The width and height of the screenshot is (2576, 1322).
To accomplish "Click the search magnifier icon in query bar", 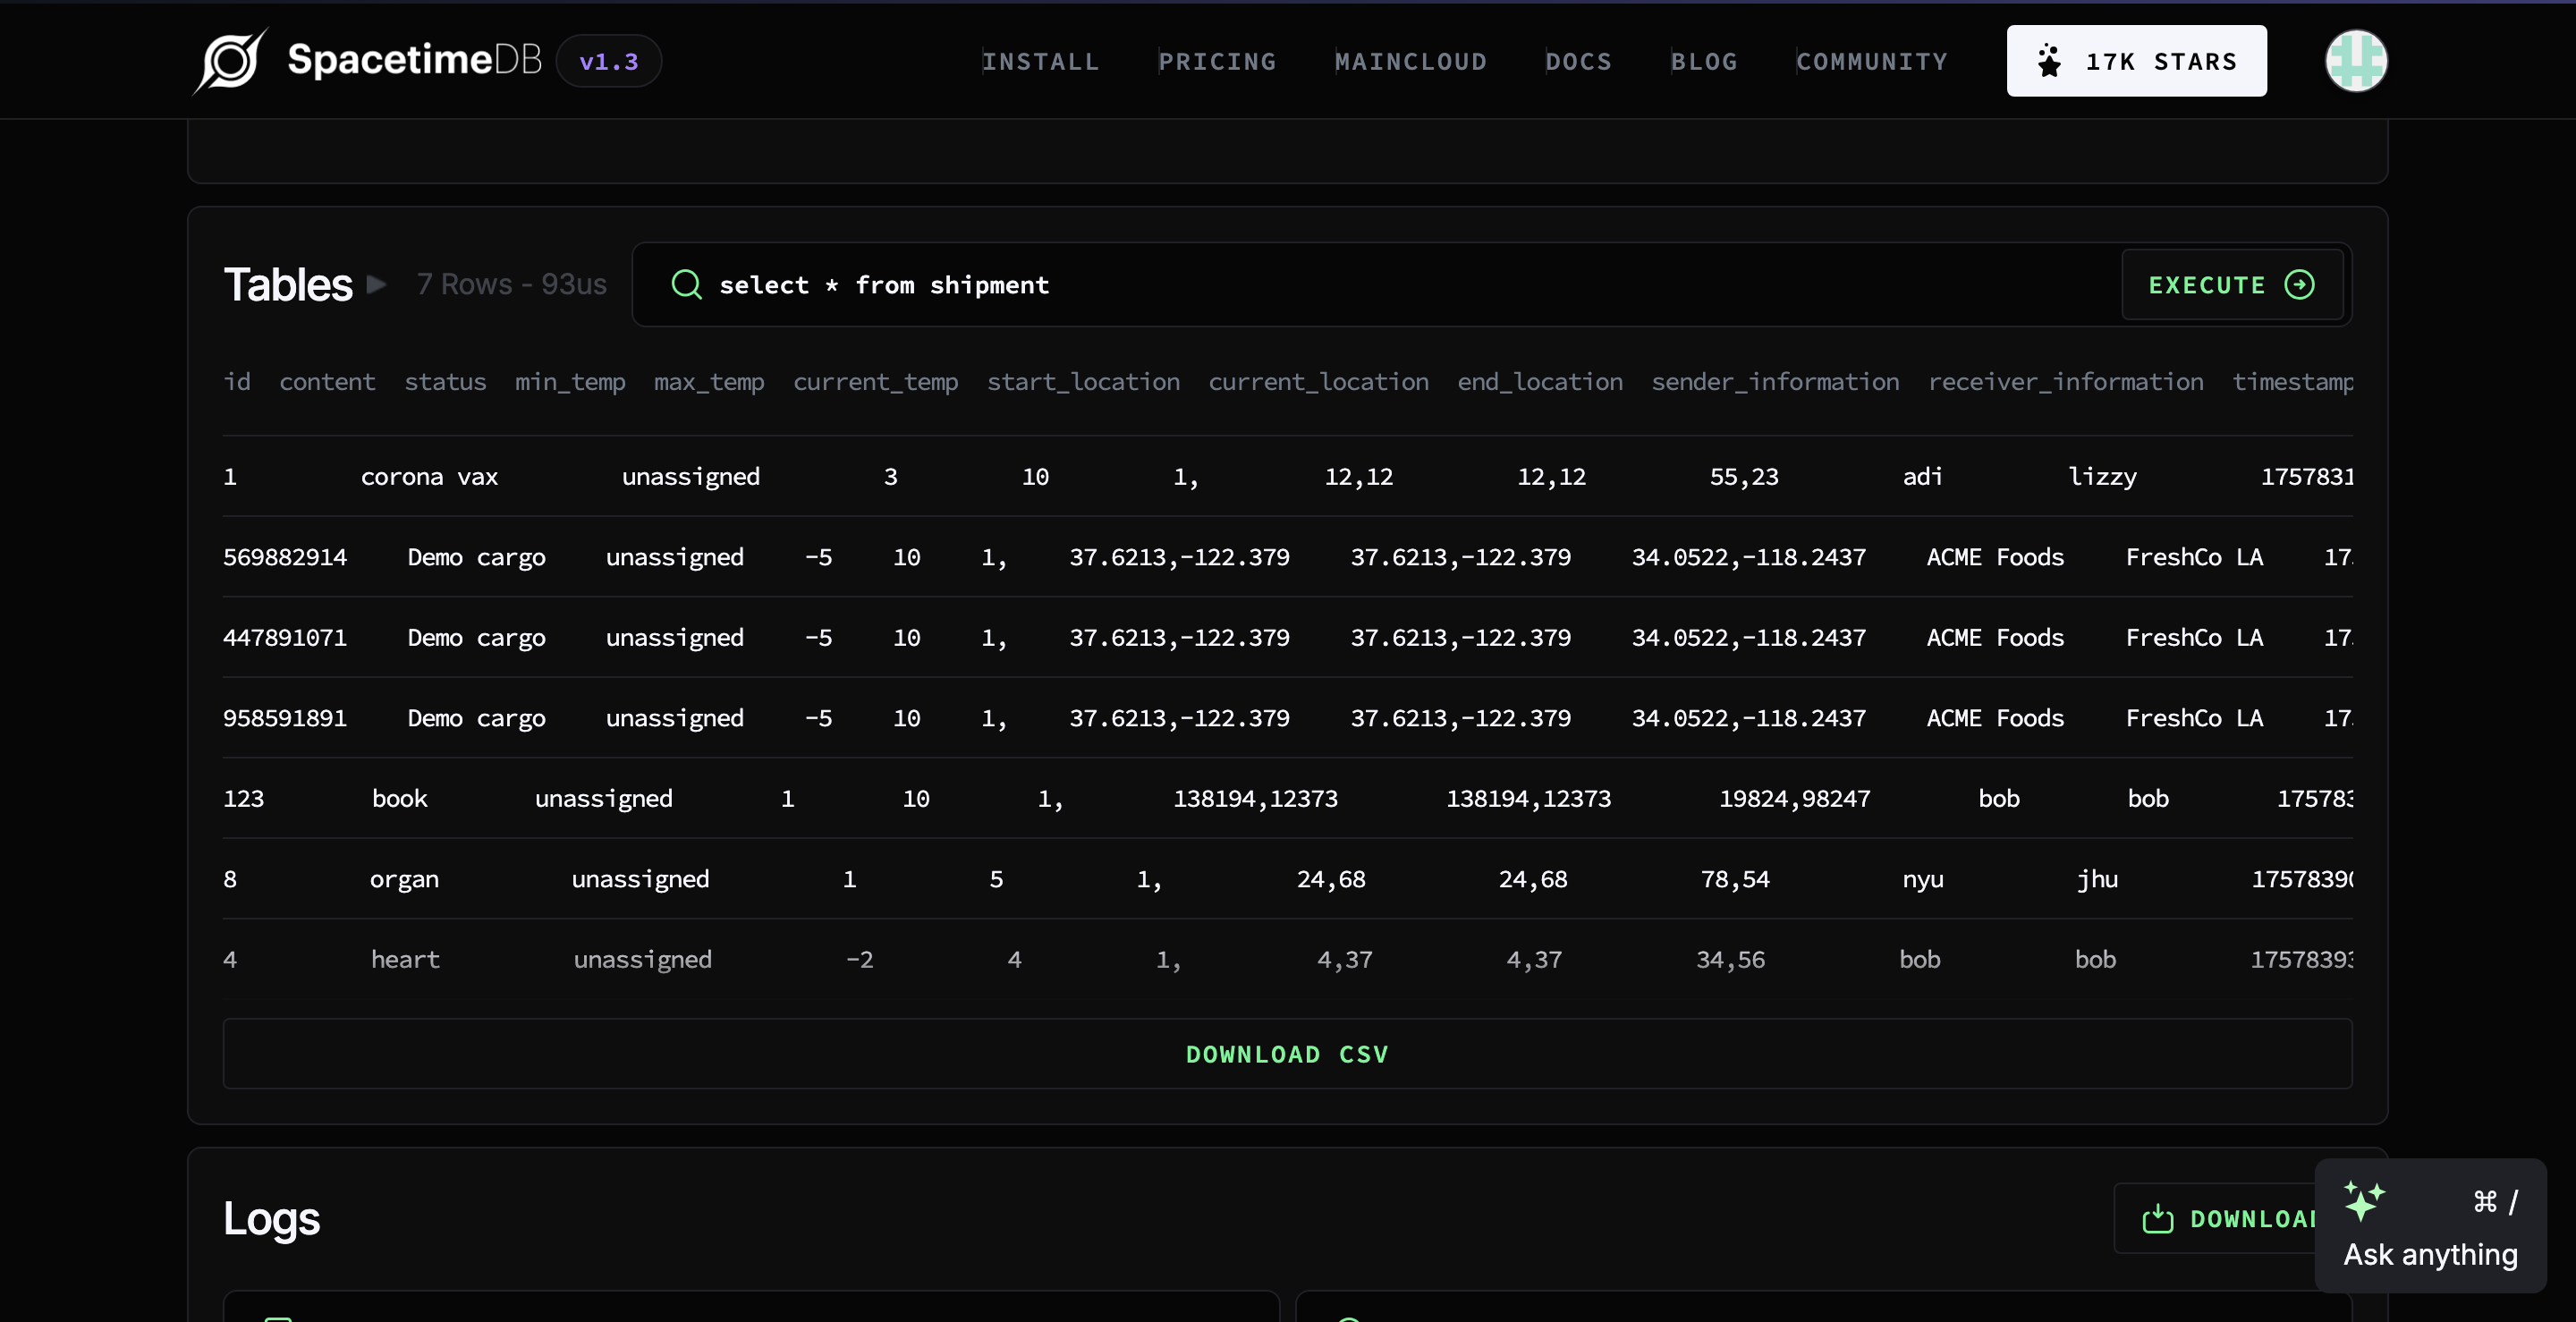I will click(x=686, y=285).
